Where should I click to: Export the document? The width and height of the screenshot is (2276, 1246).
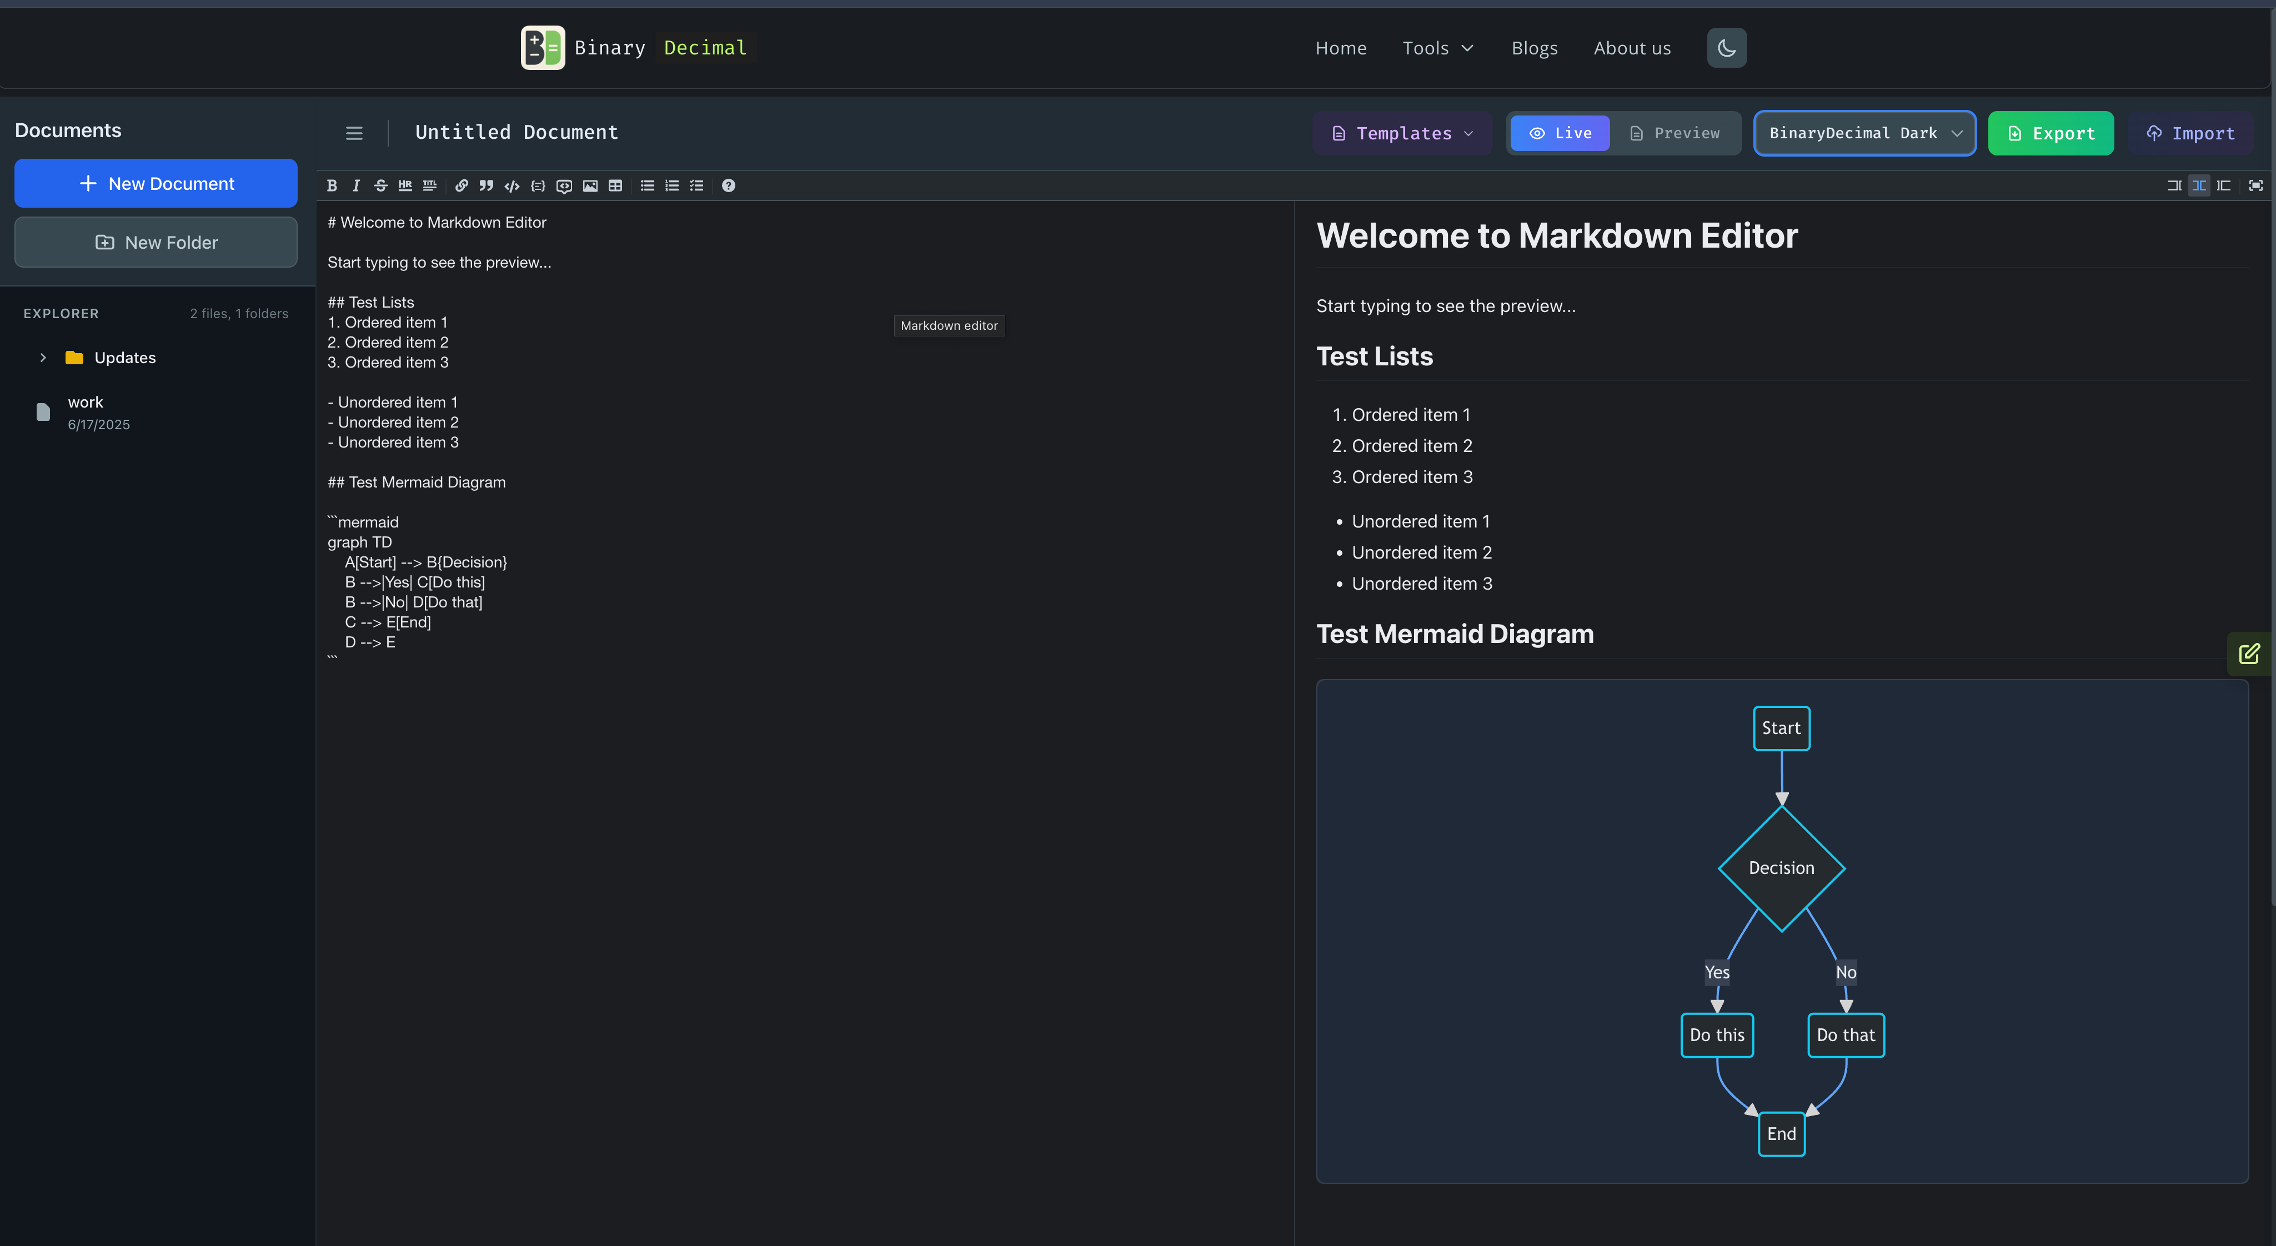(x=2051, y=133)
